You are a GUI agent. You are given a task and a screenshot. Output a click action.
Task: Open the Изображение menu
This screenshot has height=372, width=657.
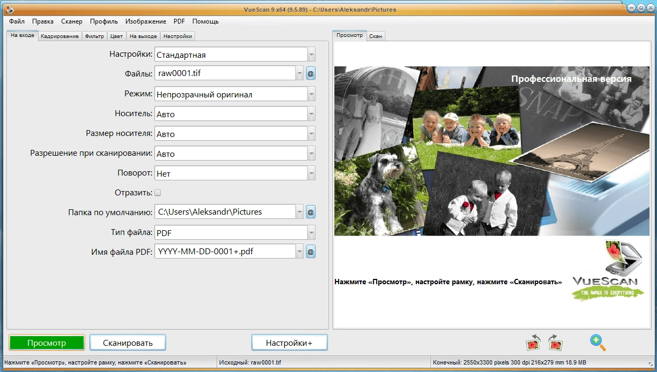146,21
